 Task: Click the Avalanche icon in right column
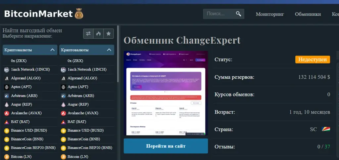click(63, 113)
